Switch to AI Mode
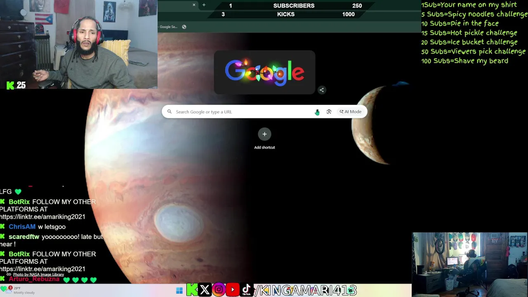 pyautogui.click(x=350, y=112)
